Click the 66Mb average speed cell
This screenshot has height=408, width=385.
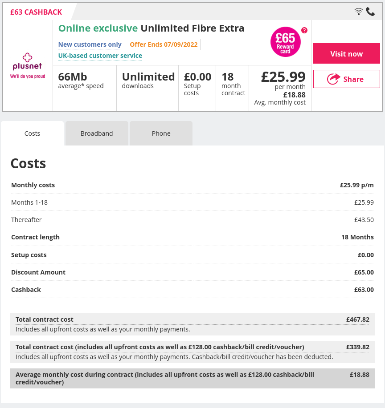point(81,81)
